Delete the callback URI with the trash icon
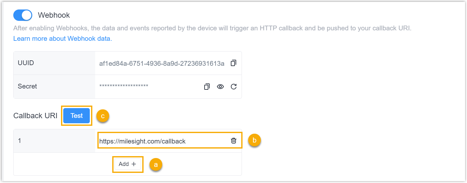467x183 pixels. pyautogui.click(x=234, y=141)
